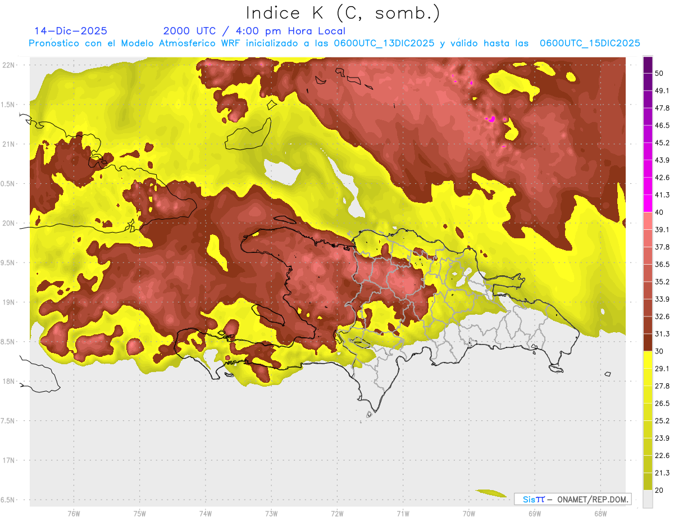Select the olive swatch between 20 and 21.3
The height and width of the screenshot is (521, 674).
coord(648,481)
